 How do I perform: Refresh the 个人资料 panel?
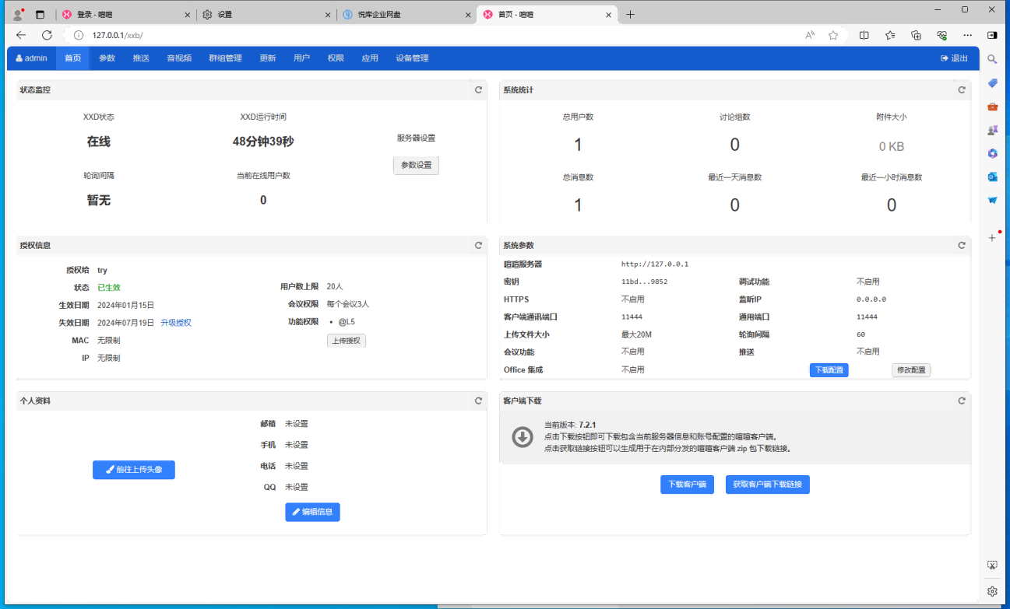click(x=478, y=401)
